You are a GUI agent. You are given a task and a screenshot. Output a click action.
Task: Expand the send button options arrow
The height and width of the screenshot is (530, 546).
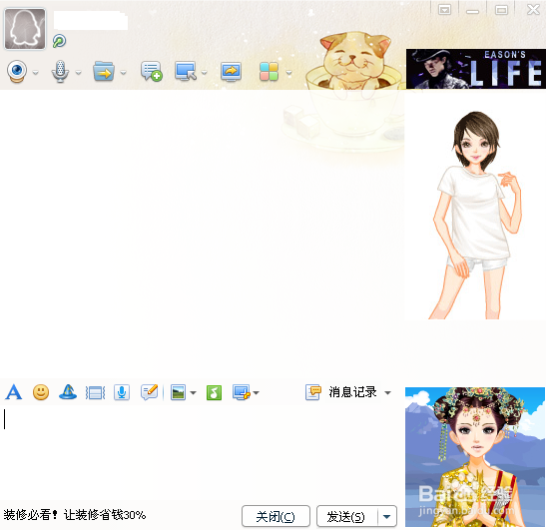(387, 516)
